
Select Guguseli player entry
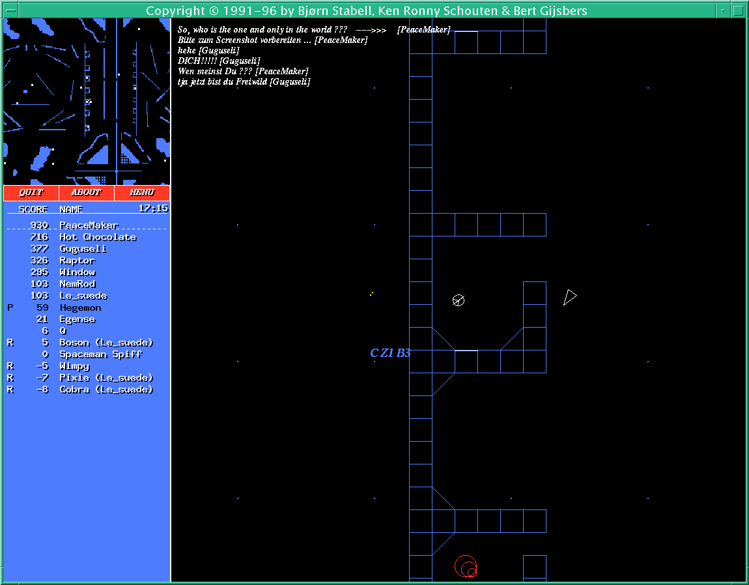click(83, 249)
